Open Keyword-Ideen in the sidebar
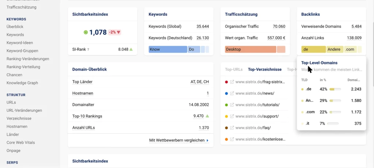 click(20, 43)
